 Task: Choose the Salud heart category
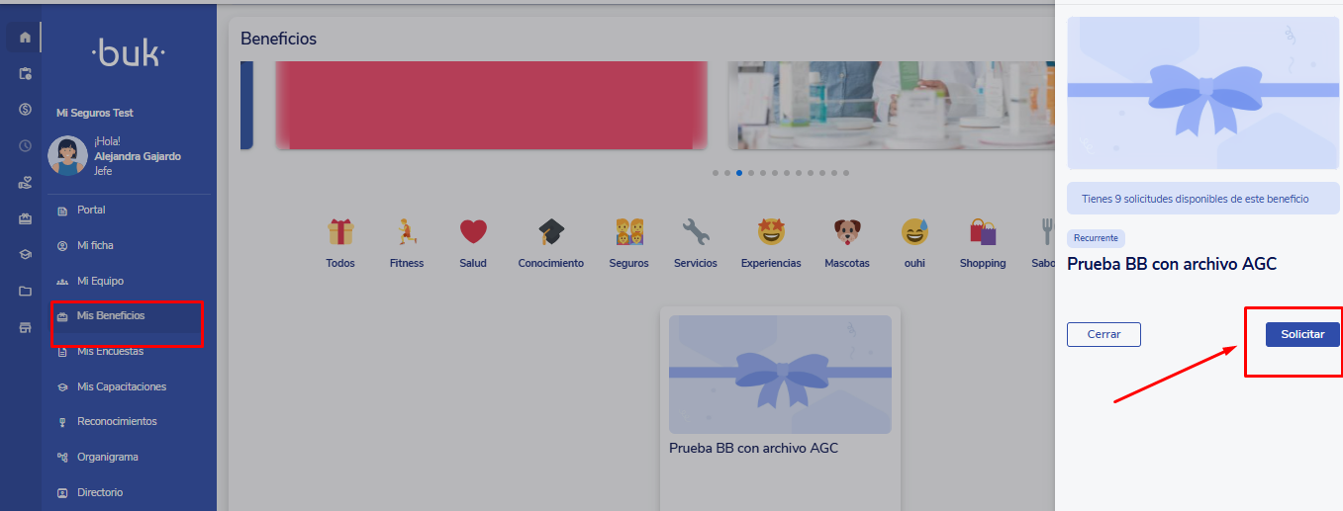point(473,232)
